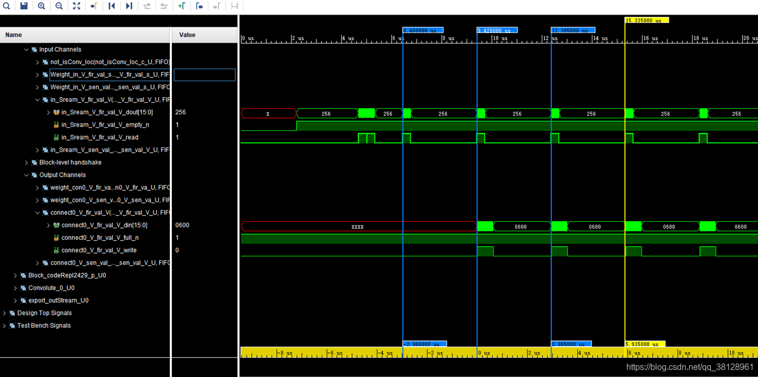Collapse the in_Sream_V_fir_val_V group

click(37, 100)
